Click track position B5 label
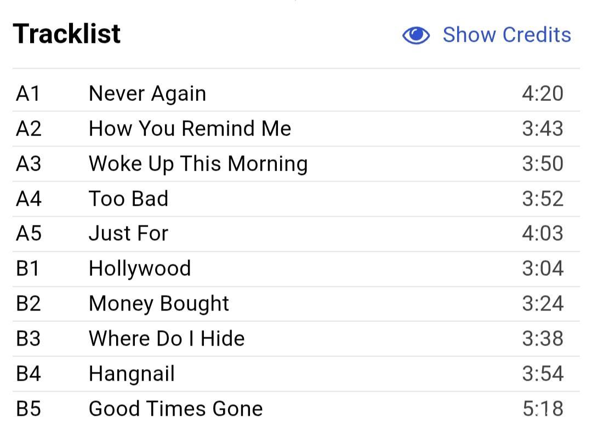 tap(29, 409)
